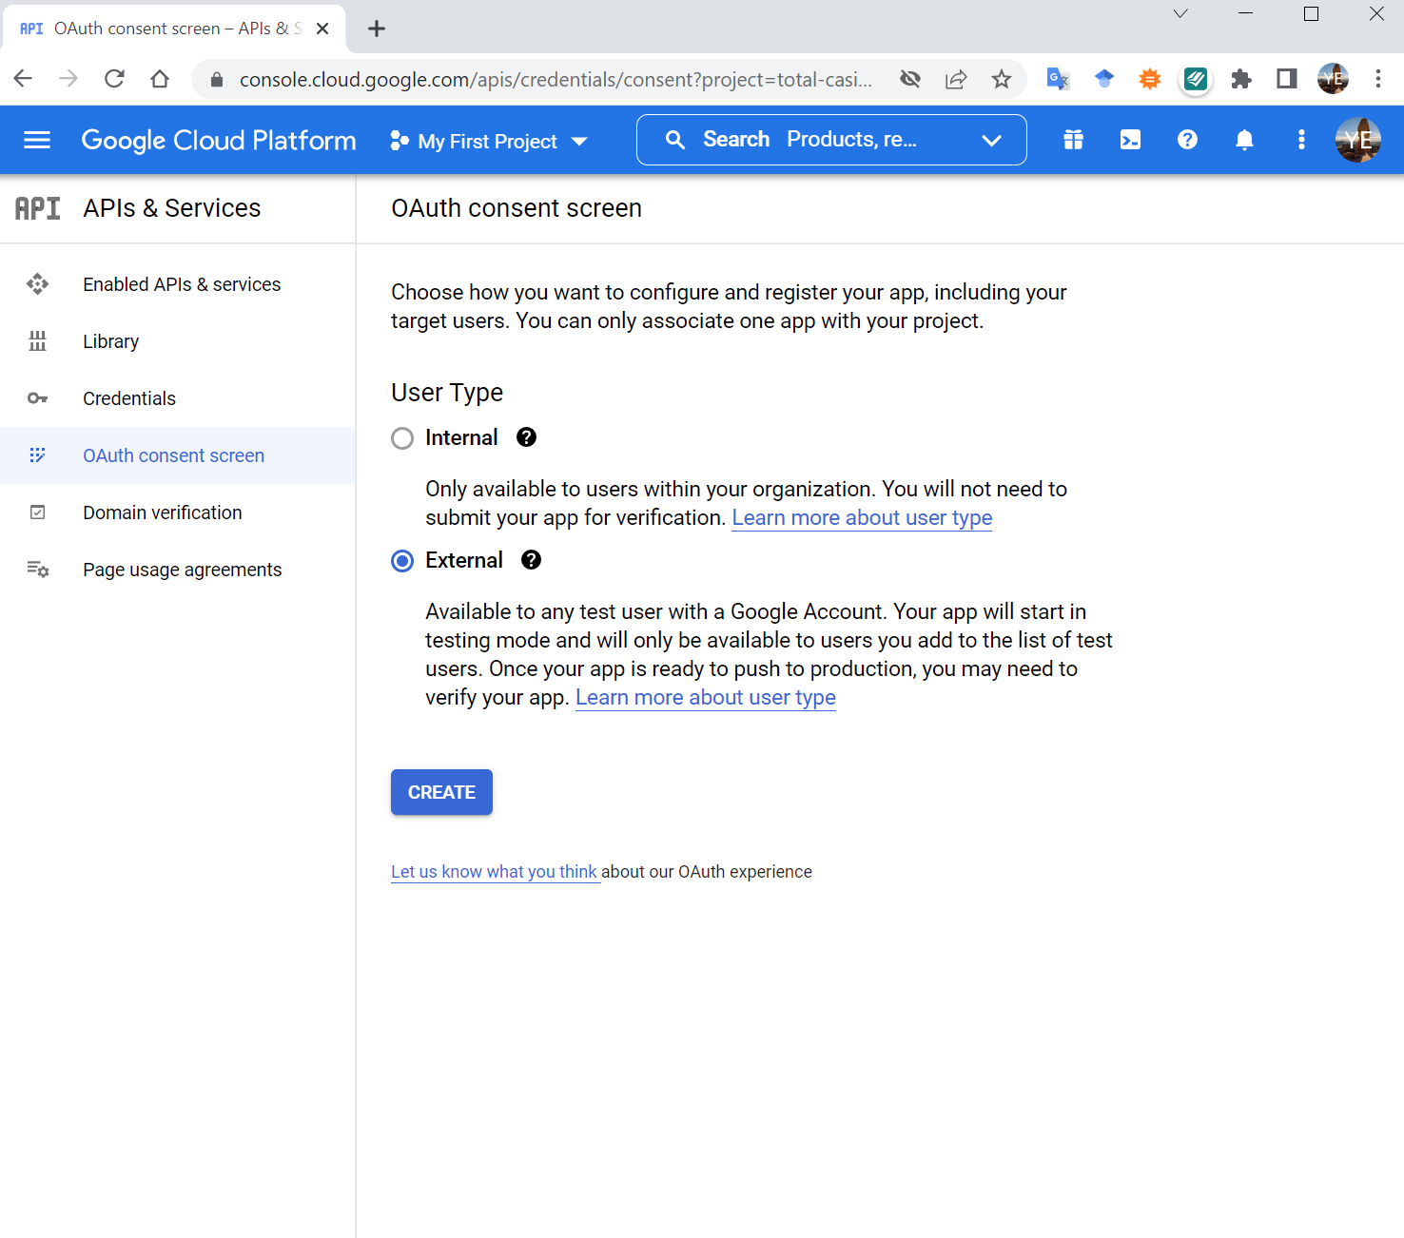1404x1238 pixels.
Task: Click the eye-slashed icon in address bar
Action: click(910, 79)
